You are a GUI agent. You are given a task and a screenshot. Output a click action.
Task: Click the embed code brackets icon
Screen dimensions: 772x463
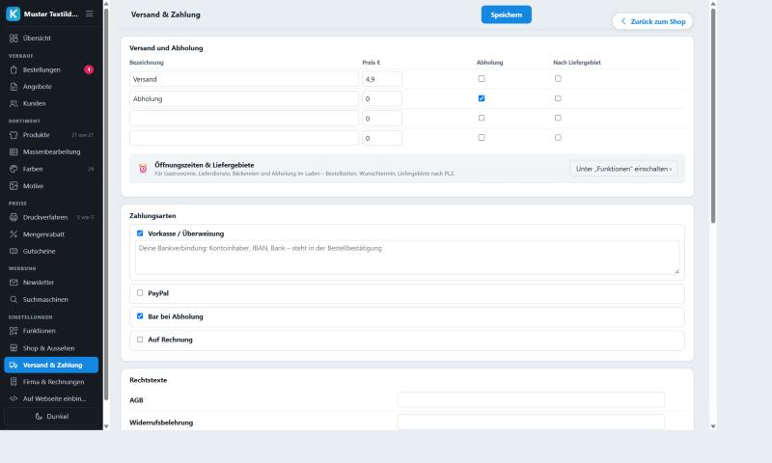tap(14, 398)
